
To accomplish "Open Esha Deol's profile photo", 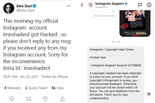I will click(9, 8).
